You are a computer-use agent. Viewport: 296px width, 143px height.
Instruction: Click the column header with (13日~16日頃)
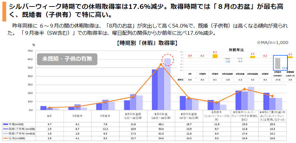click(161, 116)
